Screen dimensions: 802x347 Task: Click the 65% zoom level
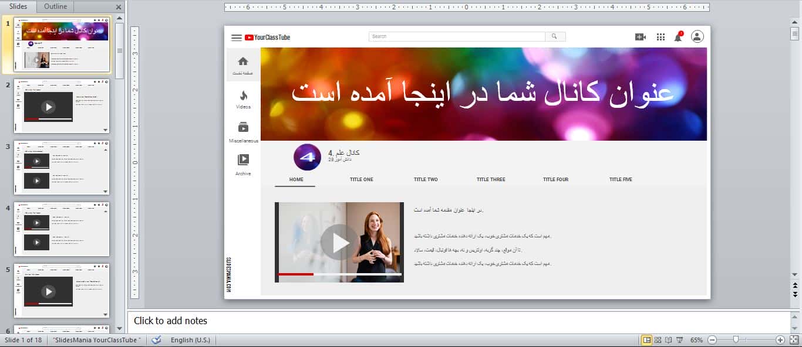(696, 340)
